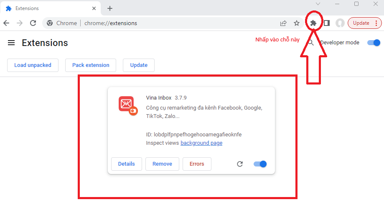Open Vina Inbox Details
Image resolution: width=384 pixels, height=210 pixels.
click(x=126, y=164)
